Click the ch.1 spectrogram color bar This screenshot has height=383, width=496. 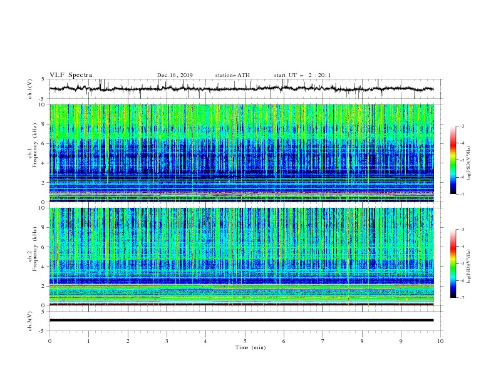pyautogui.click(x=453, y=160)
